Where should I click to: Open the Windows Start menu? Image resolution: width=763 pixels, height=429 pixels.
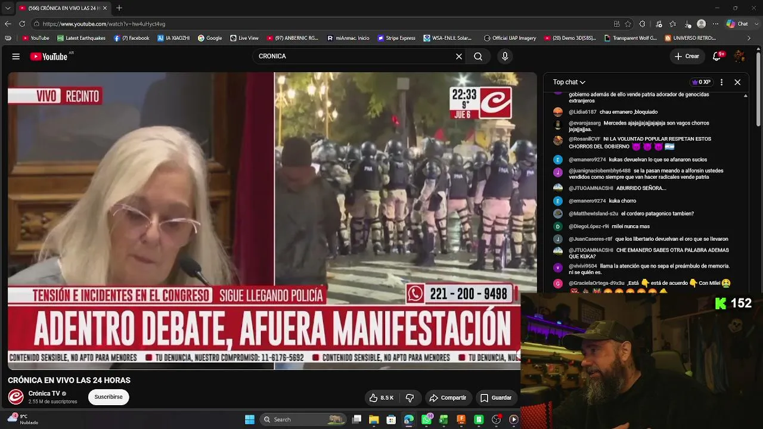(x=250, y=419)
